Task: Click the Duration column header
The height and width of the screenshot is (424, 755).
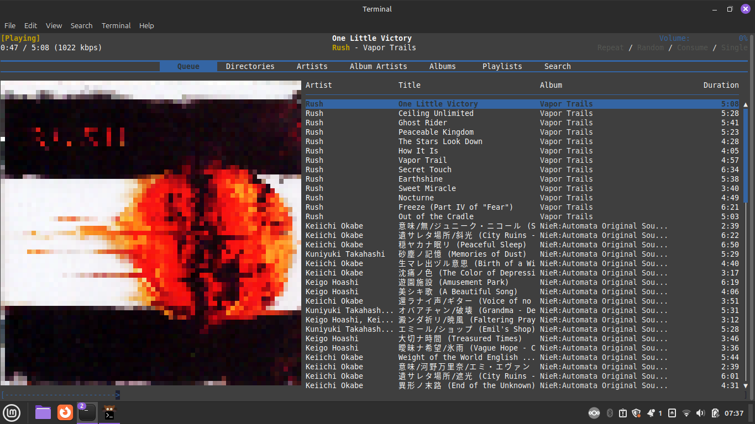Action: click(x=721, y=85)
